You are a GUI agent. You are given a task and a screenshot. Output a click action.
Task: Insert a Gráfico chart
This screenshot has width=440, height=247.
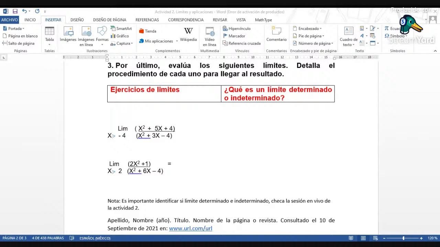[x=120, y=36]
